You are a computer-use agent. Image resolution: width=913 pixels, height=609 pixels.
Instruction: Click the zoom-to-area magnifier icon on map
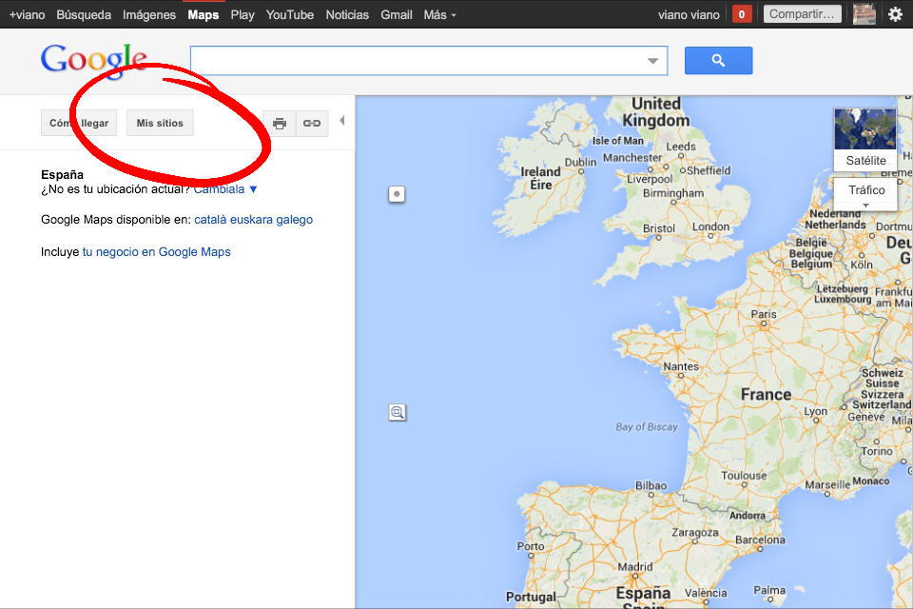point(398,413)
